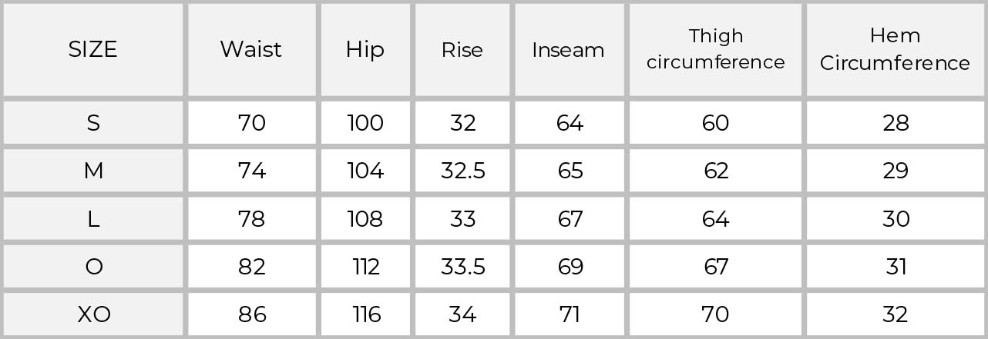Select the Rise column header
This screenshot has height=339, width=988.
point(462,50)
